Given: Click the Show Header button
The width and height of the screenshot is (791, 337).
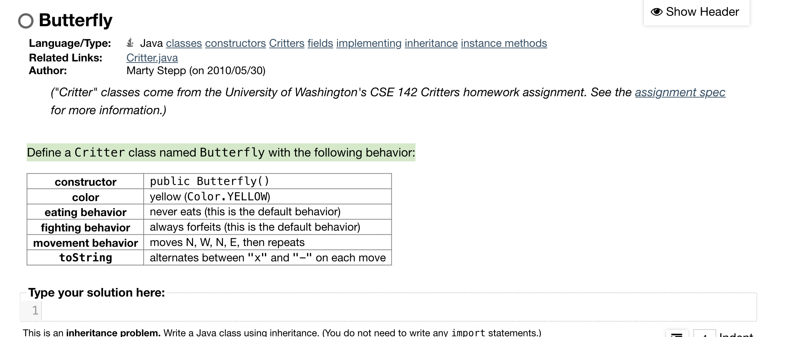Looking at the screenshot, I should pos(697,12).
